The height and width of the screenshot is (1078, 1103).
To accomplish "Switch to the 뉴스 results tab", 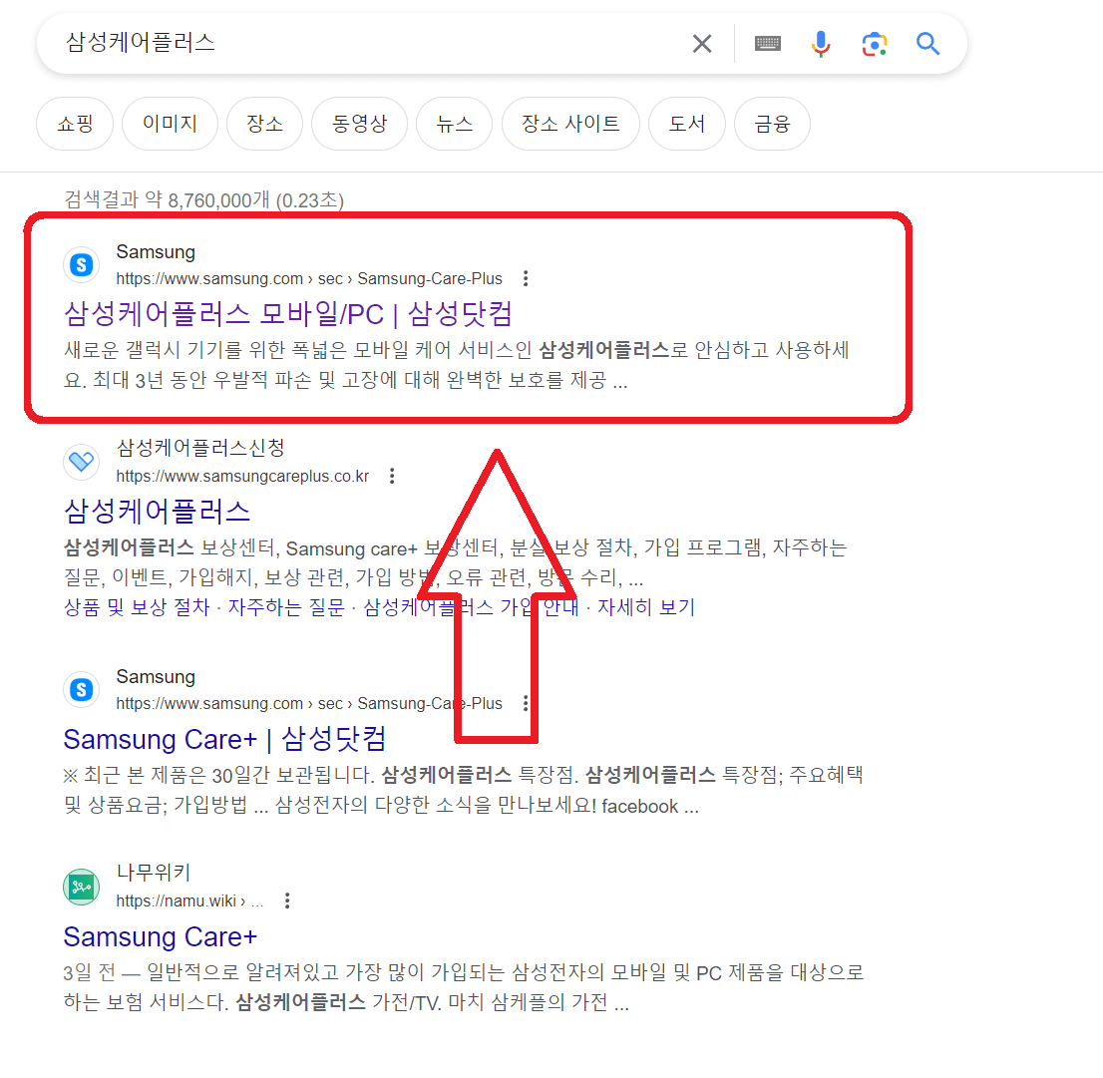I will [454, 123].
